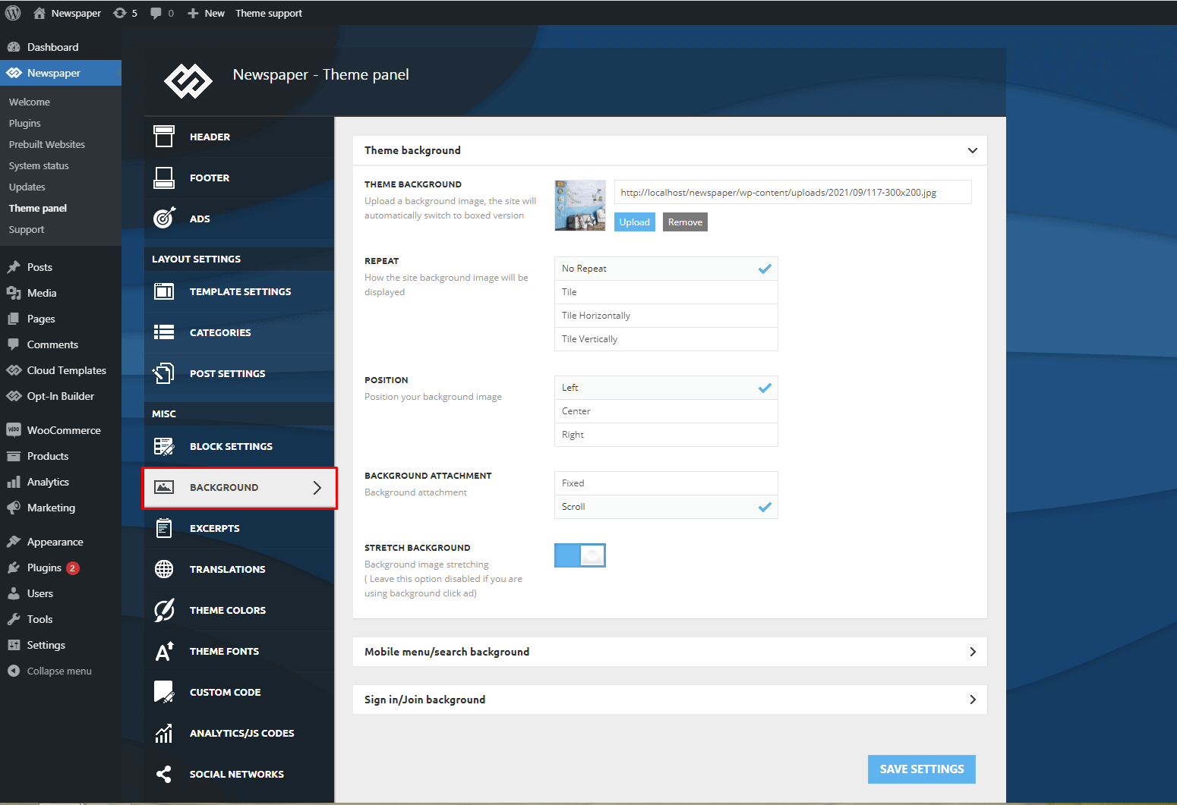Select Tile Horizontally option
Screen dimensions: 1177x805
[666, 316]
